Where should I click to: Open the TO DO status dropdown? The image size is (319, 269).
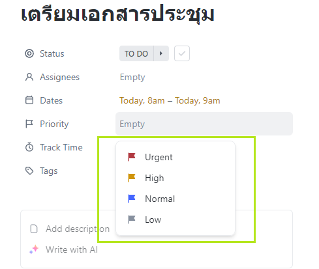[x=136, y=53]
